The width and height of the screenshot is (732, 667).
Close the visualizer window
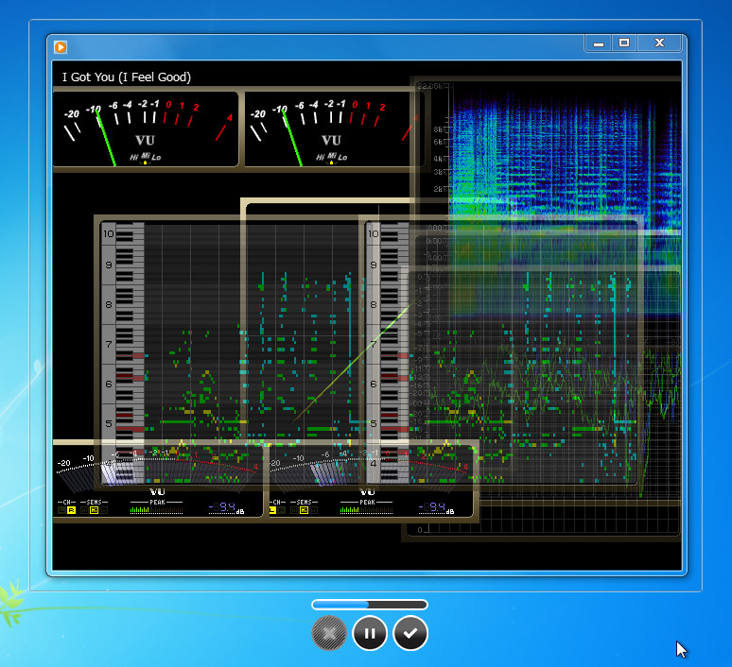point(659,43)
